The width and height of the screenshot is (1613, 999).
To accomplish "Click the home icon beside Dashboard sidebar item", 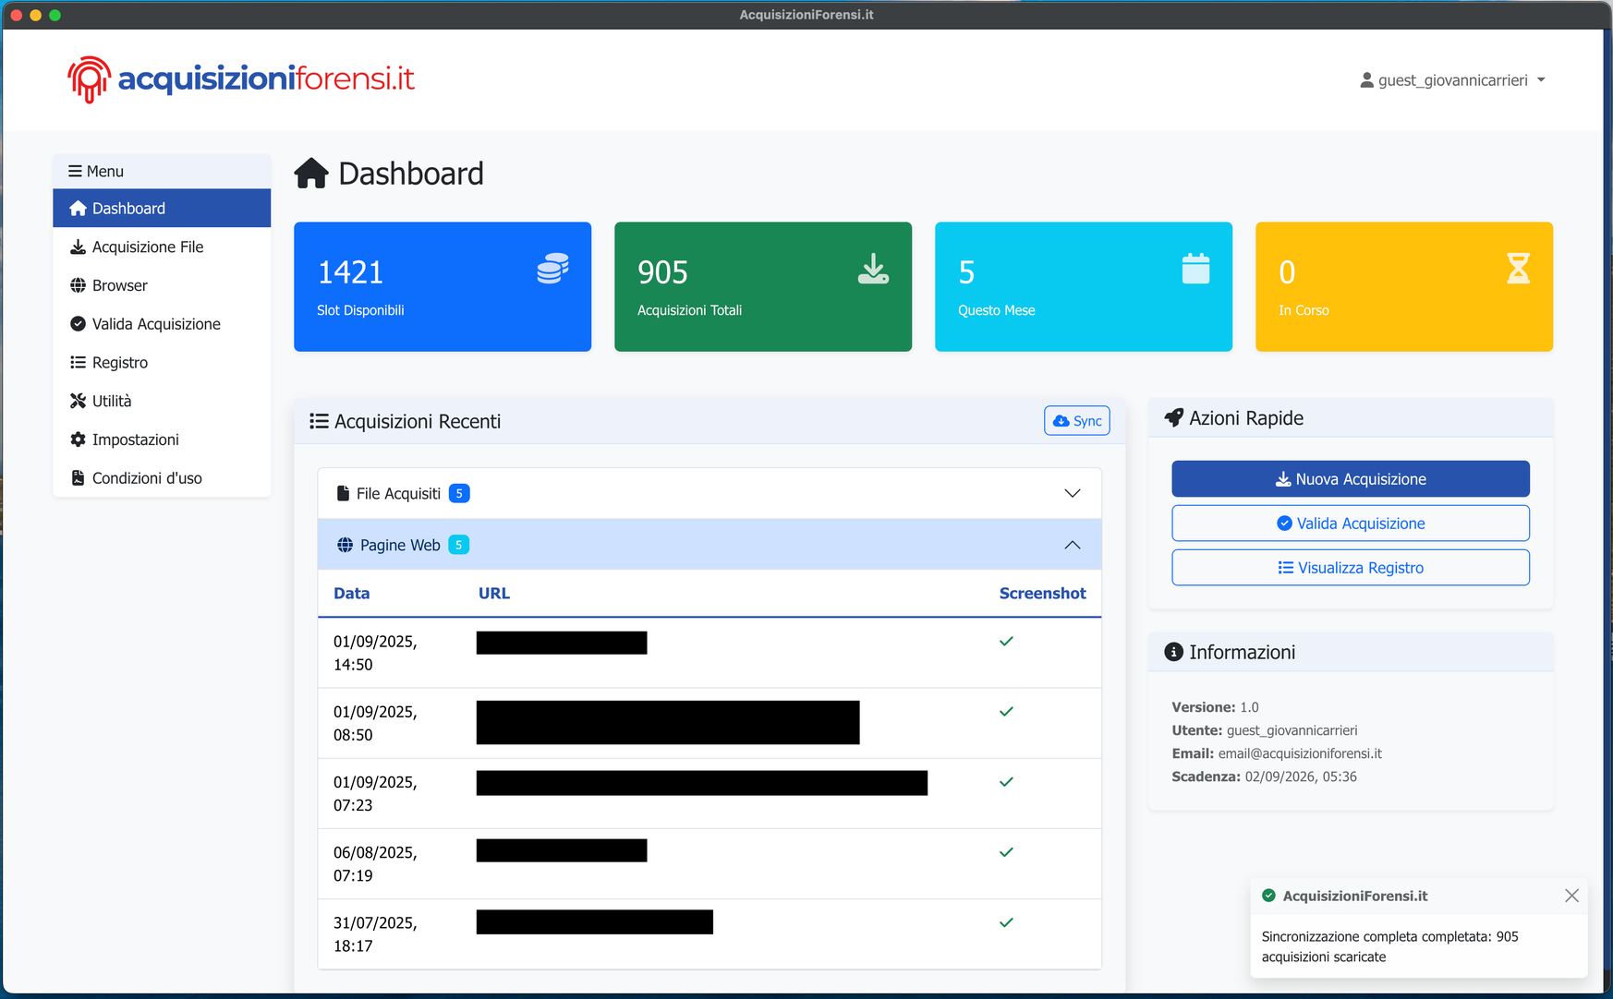I will coord(78,209).
